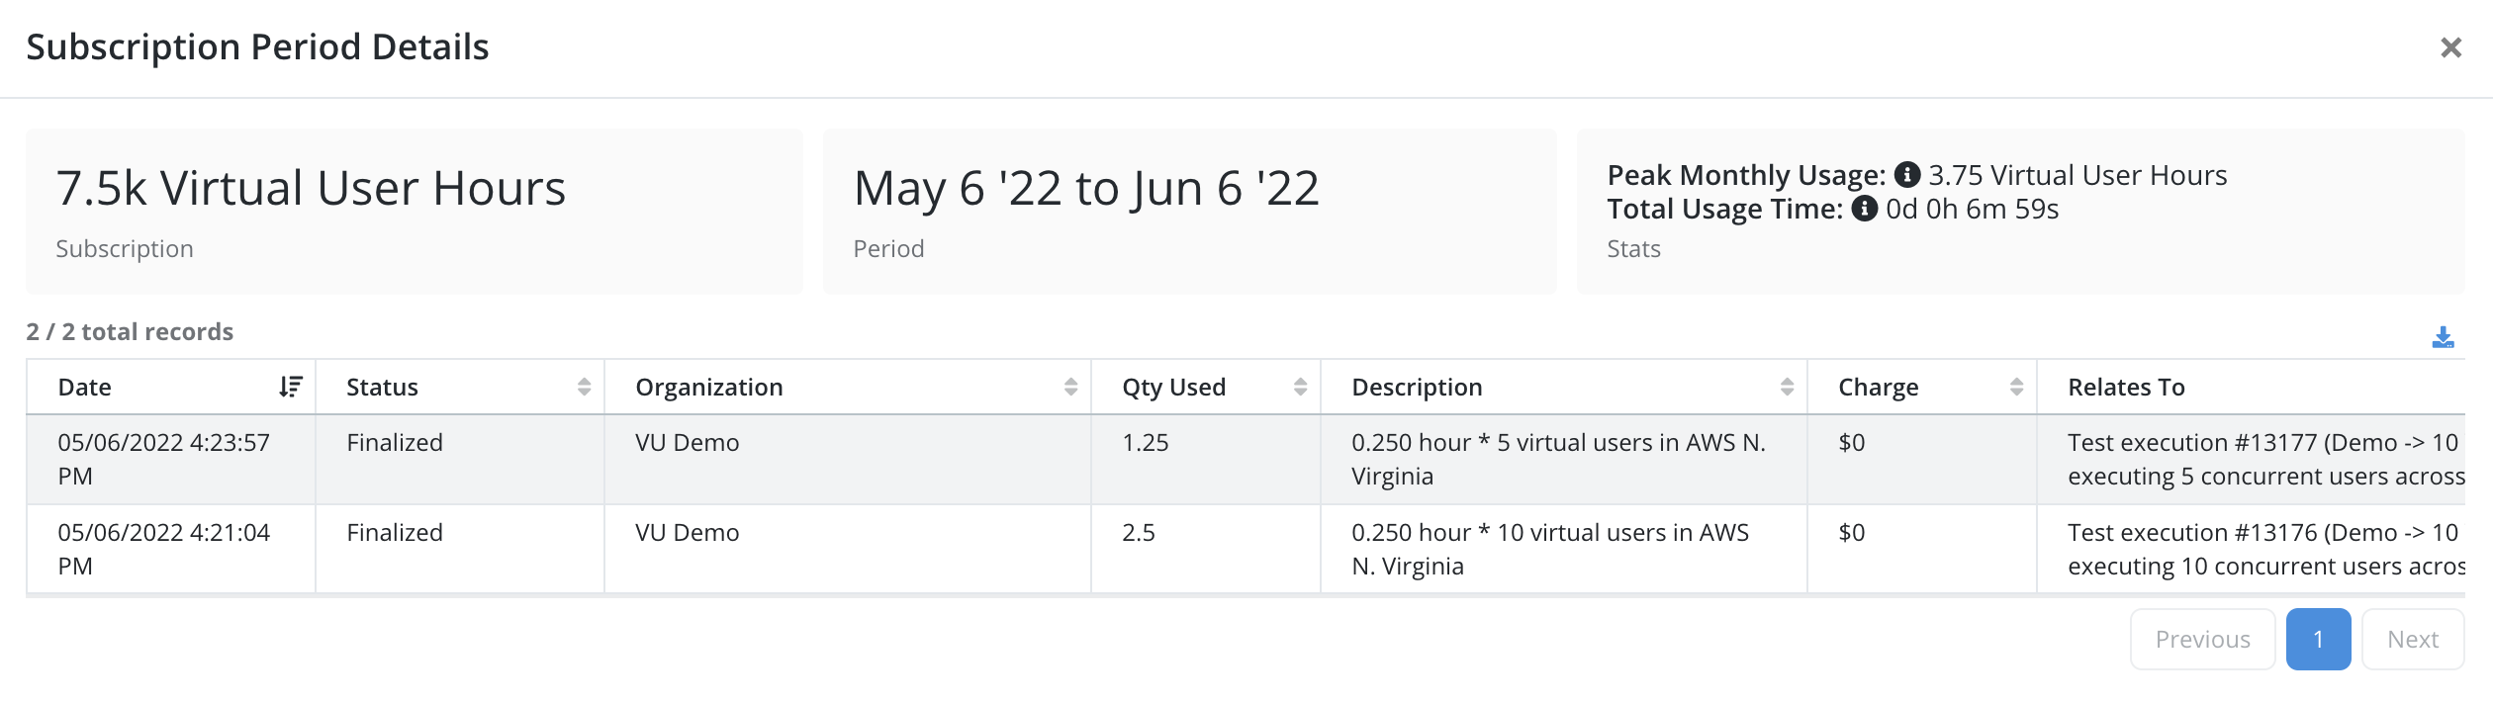The width and height of the screenshot is (2493, 704).
Task: Click the 10 virtual users description cell
Action: 1563,550
